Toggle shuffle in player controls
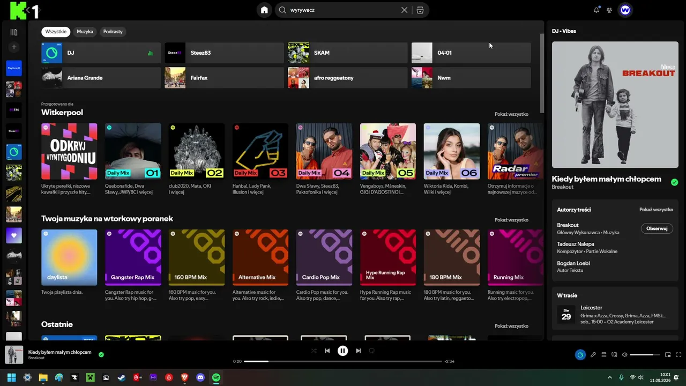The image size is (686, 386). point(314,351)
